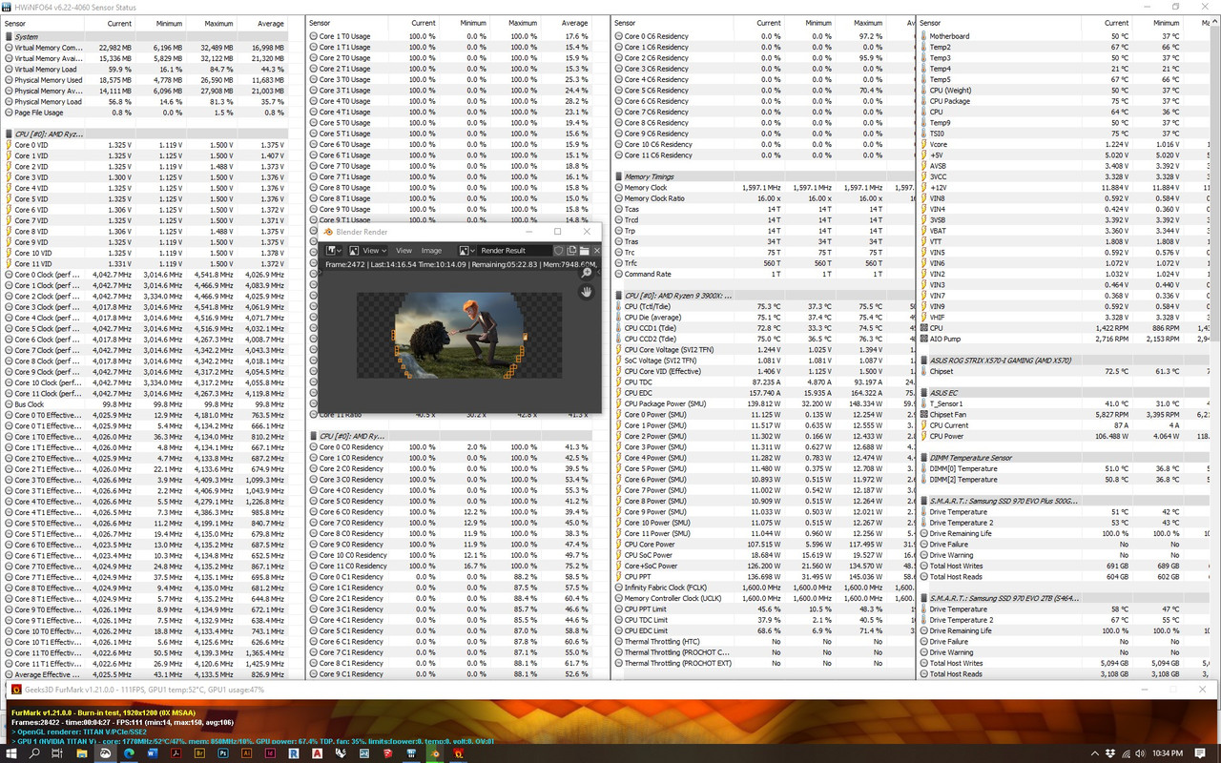The image size is (1221, 763).
Task: Open the View menu in Blender Render window
Action: pos(404,251)
